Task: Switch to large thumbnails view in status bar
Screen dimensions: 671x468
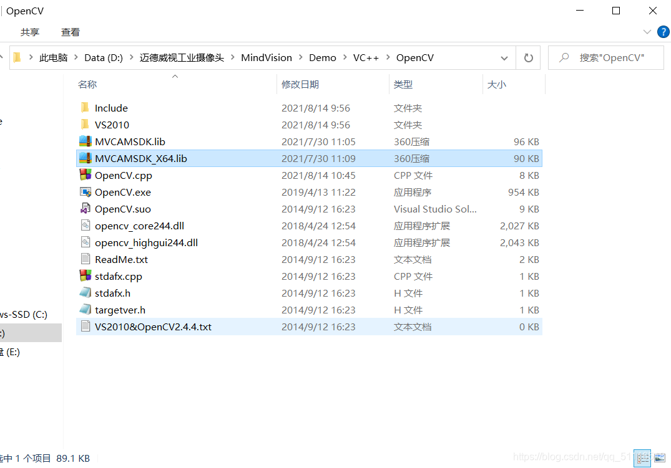Action: [660, 458]
